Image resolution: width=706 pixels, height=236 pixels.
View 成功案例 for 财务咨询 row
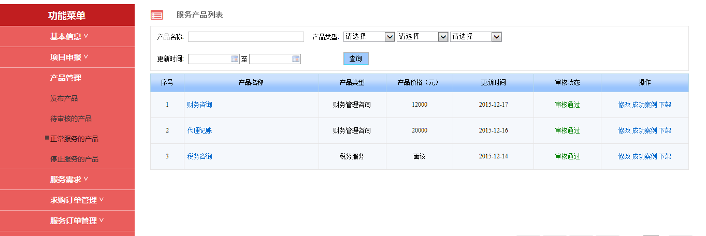[644, 105]
